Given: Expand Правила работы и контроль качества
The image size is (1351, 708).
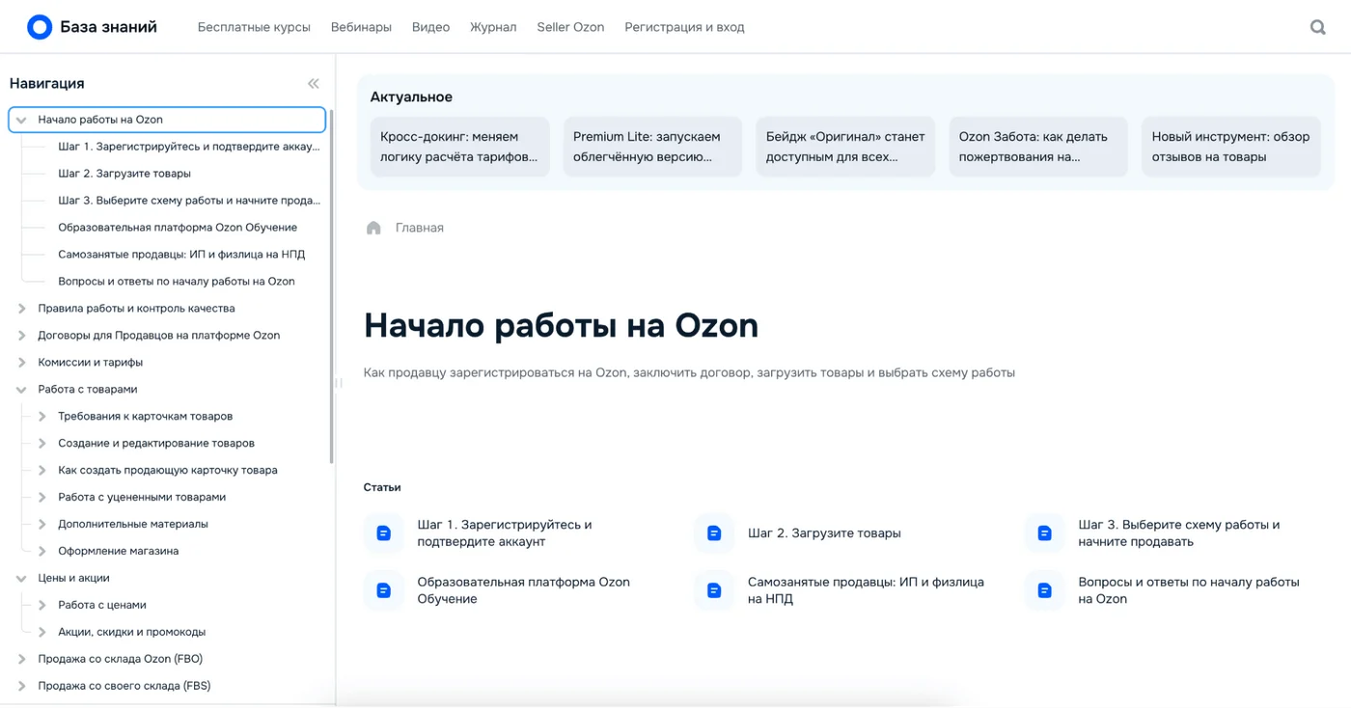Looking at the screenshot, I should pos(21,309).
